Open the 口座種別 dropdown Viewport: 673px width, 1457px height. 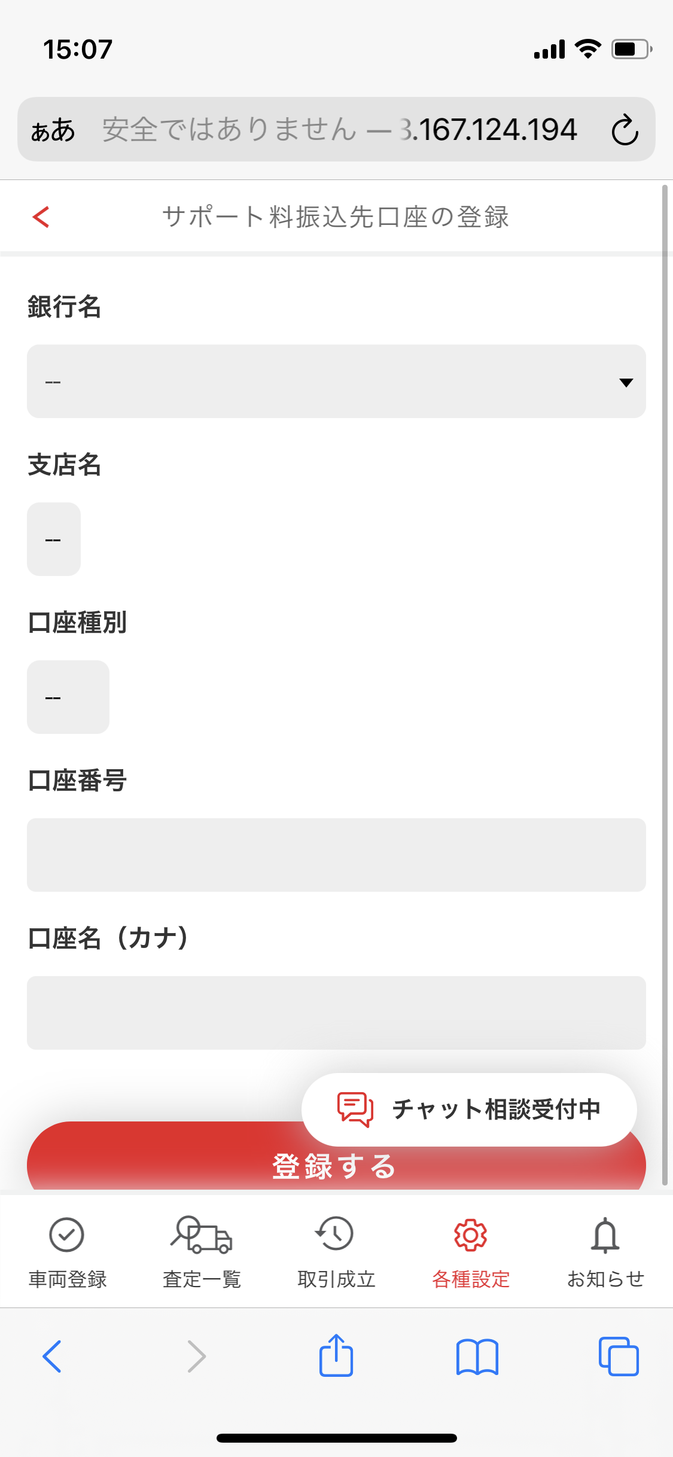tap(68, 697)
